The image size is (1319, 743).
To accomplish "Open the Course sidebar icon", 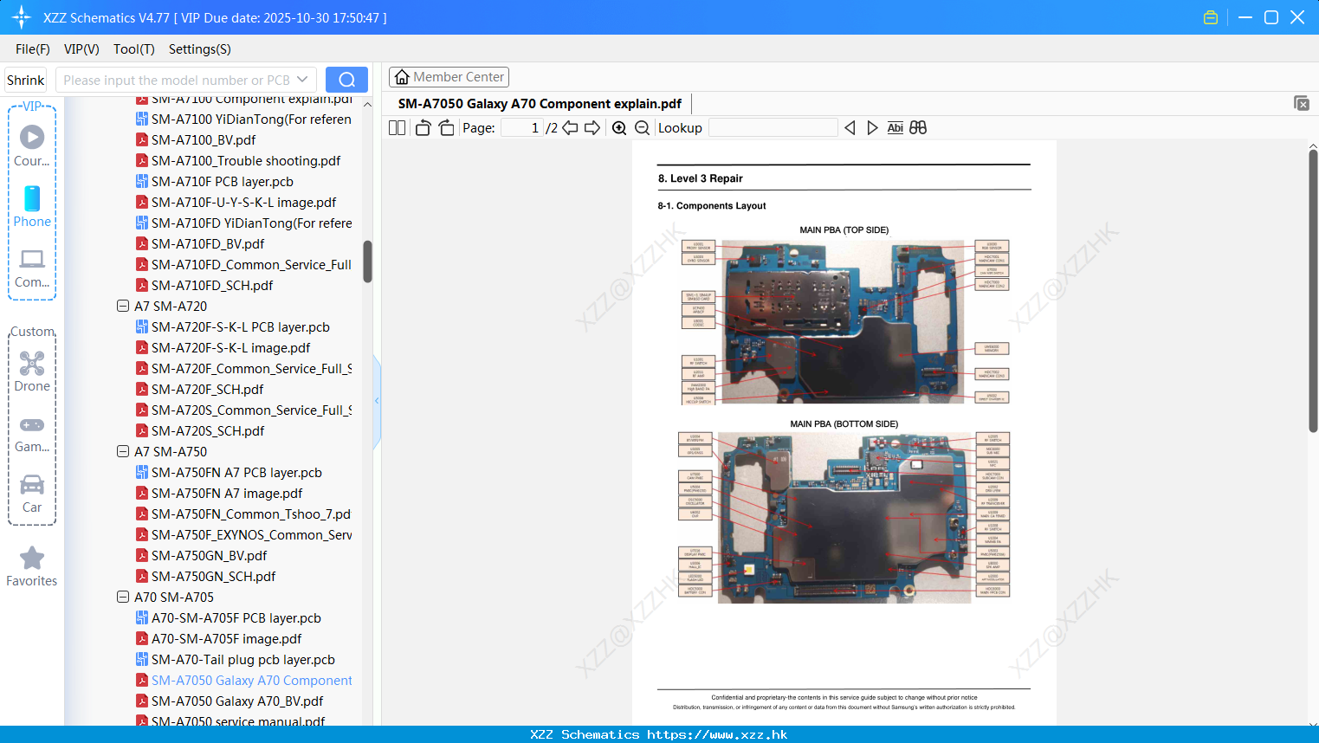I will tap(32, 145).
